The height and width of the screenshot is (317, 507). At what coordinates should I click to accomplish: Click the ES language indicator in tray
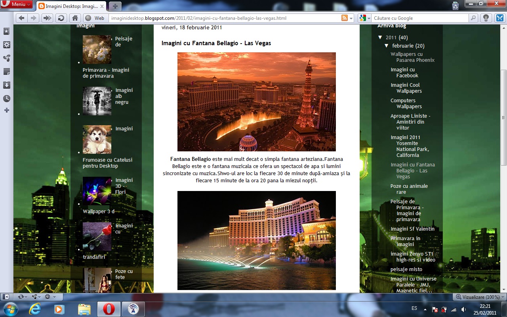414,308
